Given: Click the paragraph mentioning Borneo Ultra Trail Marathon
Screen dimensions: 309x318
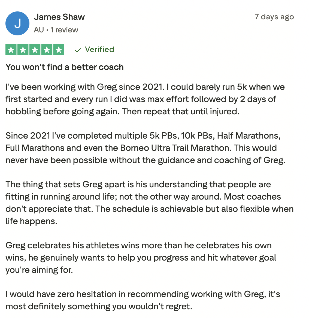Looking at the screenshot, I should (x=145, y=148).
